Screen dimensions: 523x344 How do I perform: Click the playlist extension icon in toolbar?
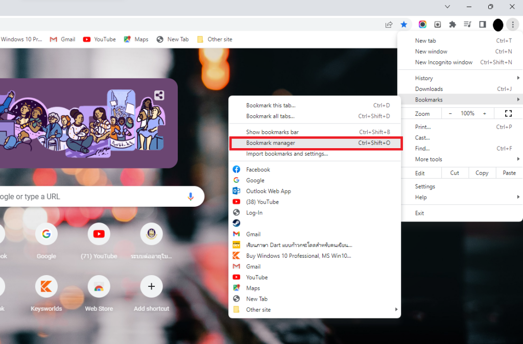pyautogui.click(x=467, y=24)
